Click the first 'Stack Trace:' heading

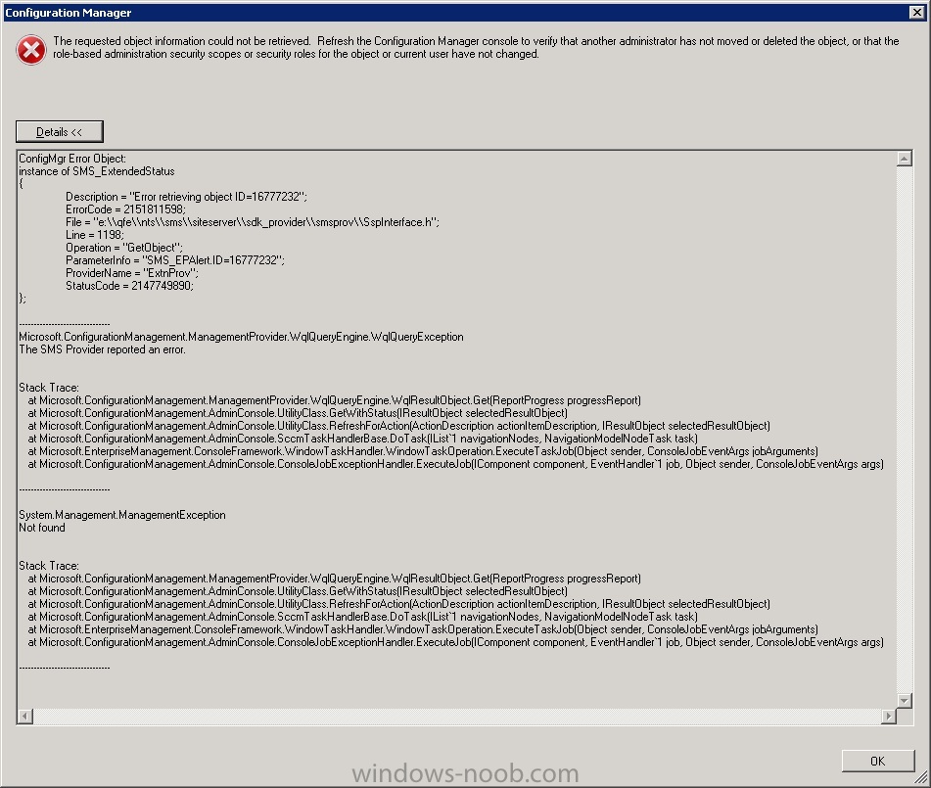pos(49,388)
